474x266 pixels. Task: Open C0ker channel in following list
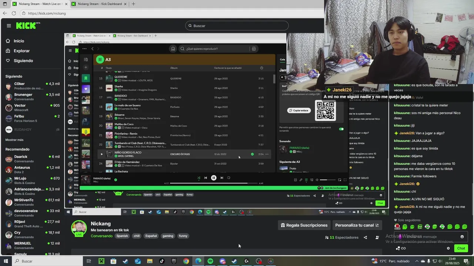pyautogui.click(x=32, y=86)
